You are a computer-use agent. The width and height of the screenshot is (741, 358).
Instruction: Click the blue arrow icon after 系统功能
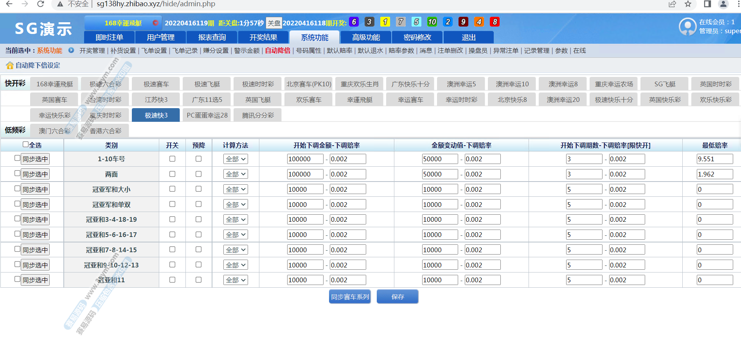tap(71, 50)
